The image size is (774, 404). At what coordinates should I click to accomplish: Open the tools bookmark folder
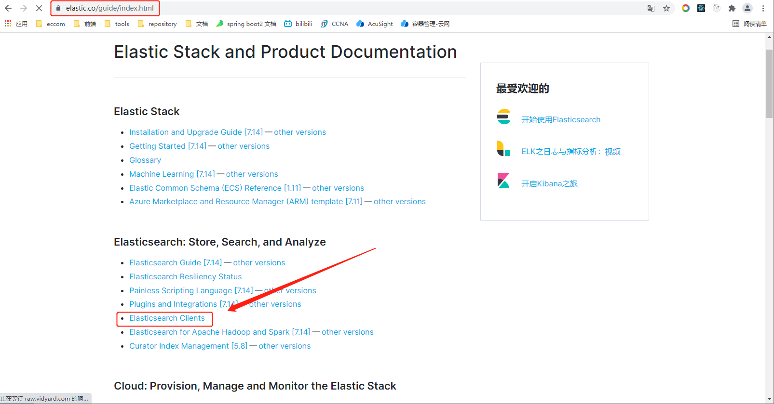(117, 24)
